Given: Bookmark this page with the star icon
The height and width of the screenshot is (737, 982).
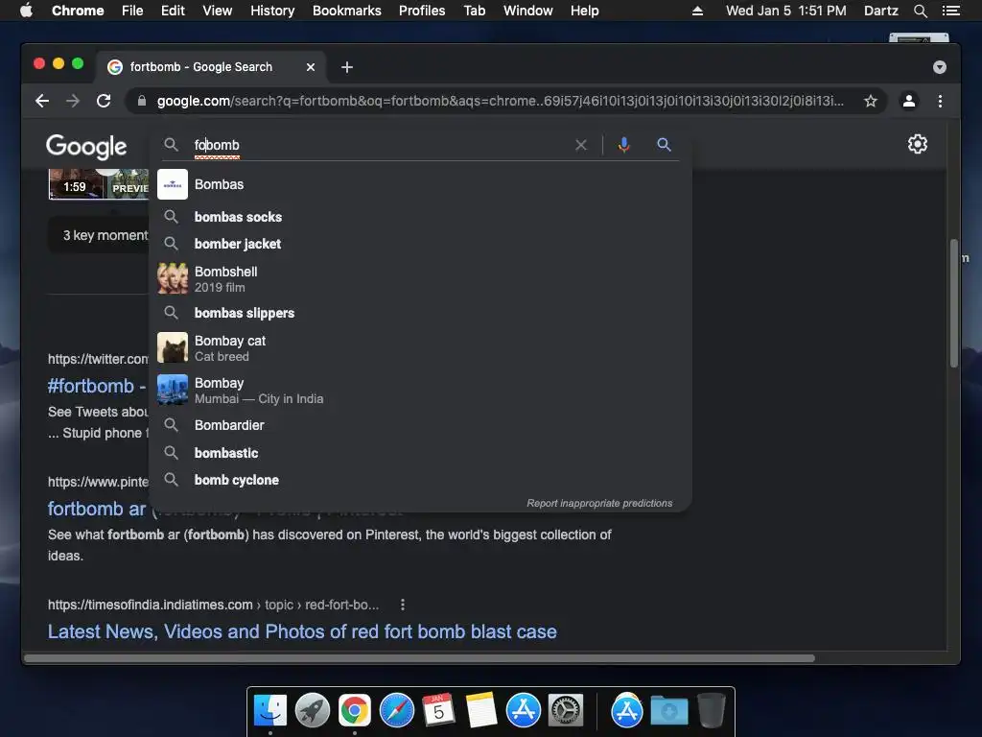Looking at the screenshot, I should (x=871, y=101).
